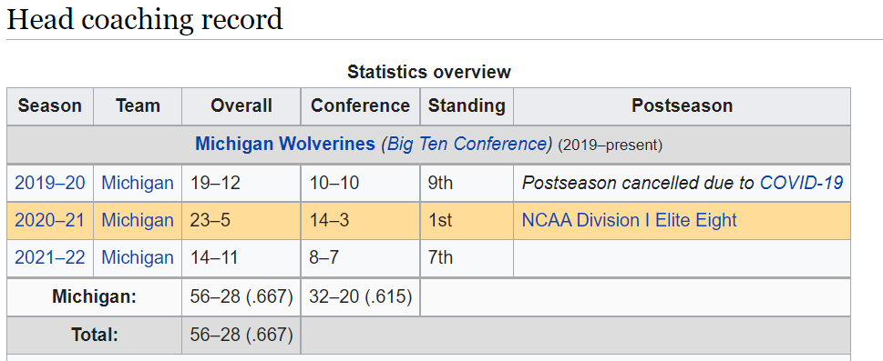
Task: Click the Postseason column header
Action: (x=682, y=105)
